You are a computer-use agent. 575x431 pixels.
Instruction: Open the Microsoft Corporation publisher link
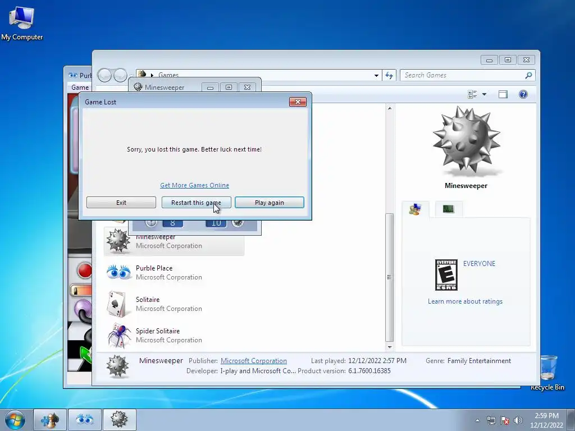[253, 361]
